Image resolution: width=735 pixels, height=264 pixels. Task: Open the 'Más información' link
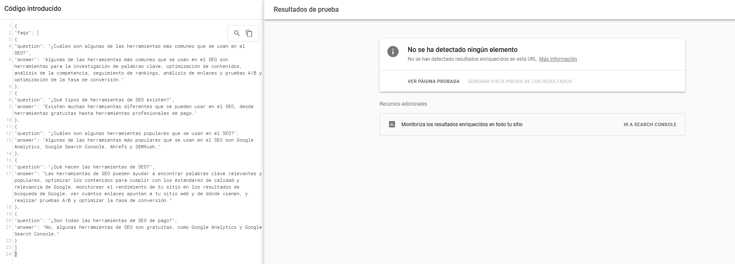tap(558, 59)
